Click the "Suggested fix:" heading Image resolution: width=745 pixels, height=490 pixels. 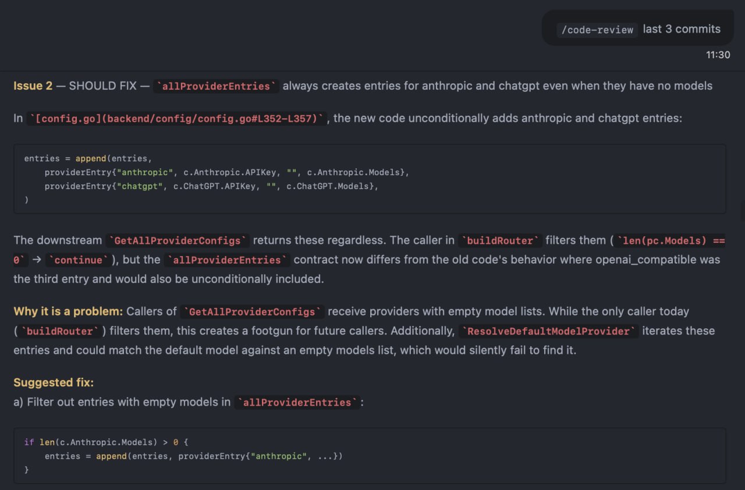[x=54, y=382]
